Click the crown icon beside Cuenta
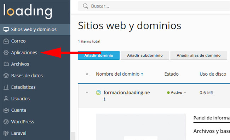 pyautogui.click(x=6, y=110)
